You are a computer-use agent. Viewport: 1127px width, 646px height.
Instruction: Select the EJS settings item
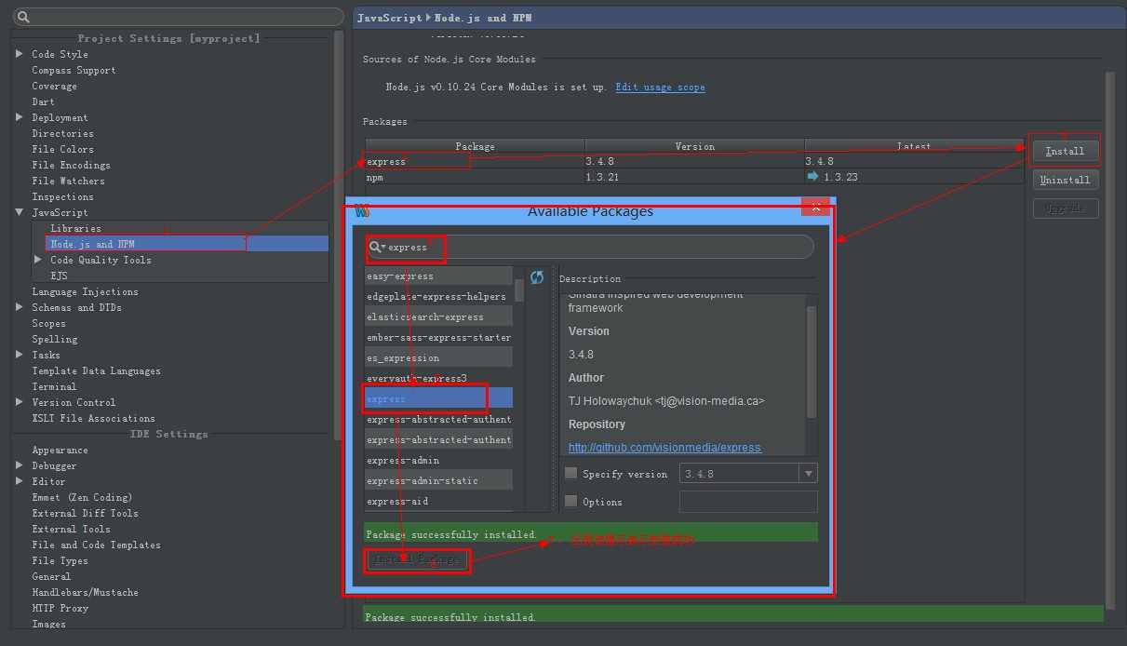tap(59, 276)
